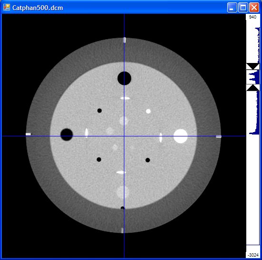Click the small black dot upper left of center
The height and width of the screenshot is (260, 262).
tap(100, 111)
